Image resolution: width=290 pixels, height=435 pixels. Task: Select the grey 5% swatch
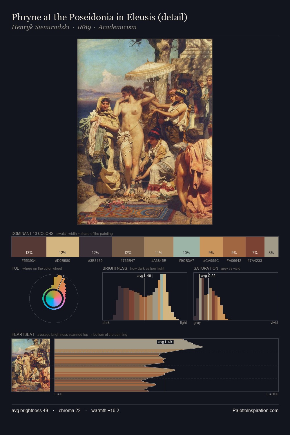(271, 247)
